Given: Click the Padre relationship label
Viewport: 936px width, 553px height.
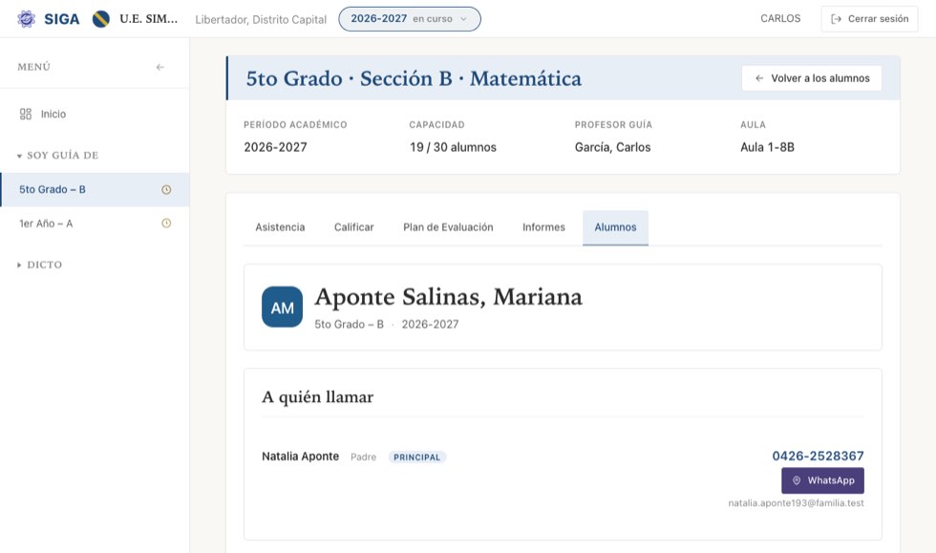Looking at the screenshot, I should (363, 457).
